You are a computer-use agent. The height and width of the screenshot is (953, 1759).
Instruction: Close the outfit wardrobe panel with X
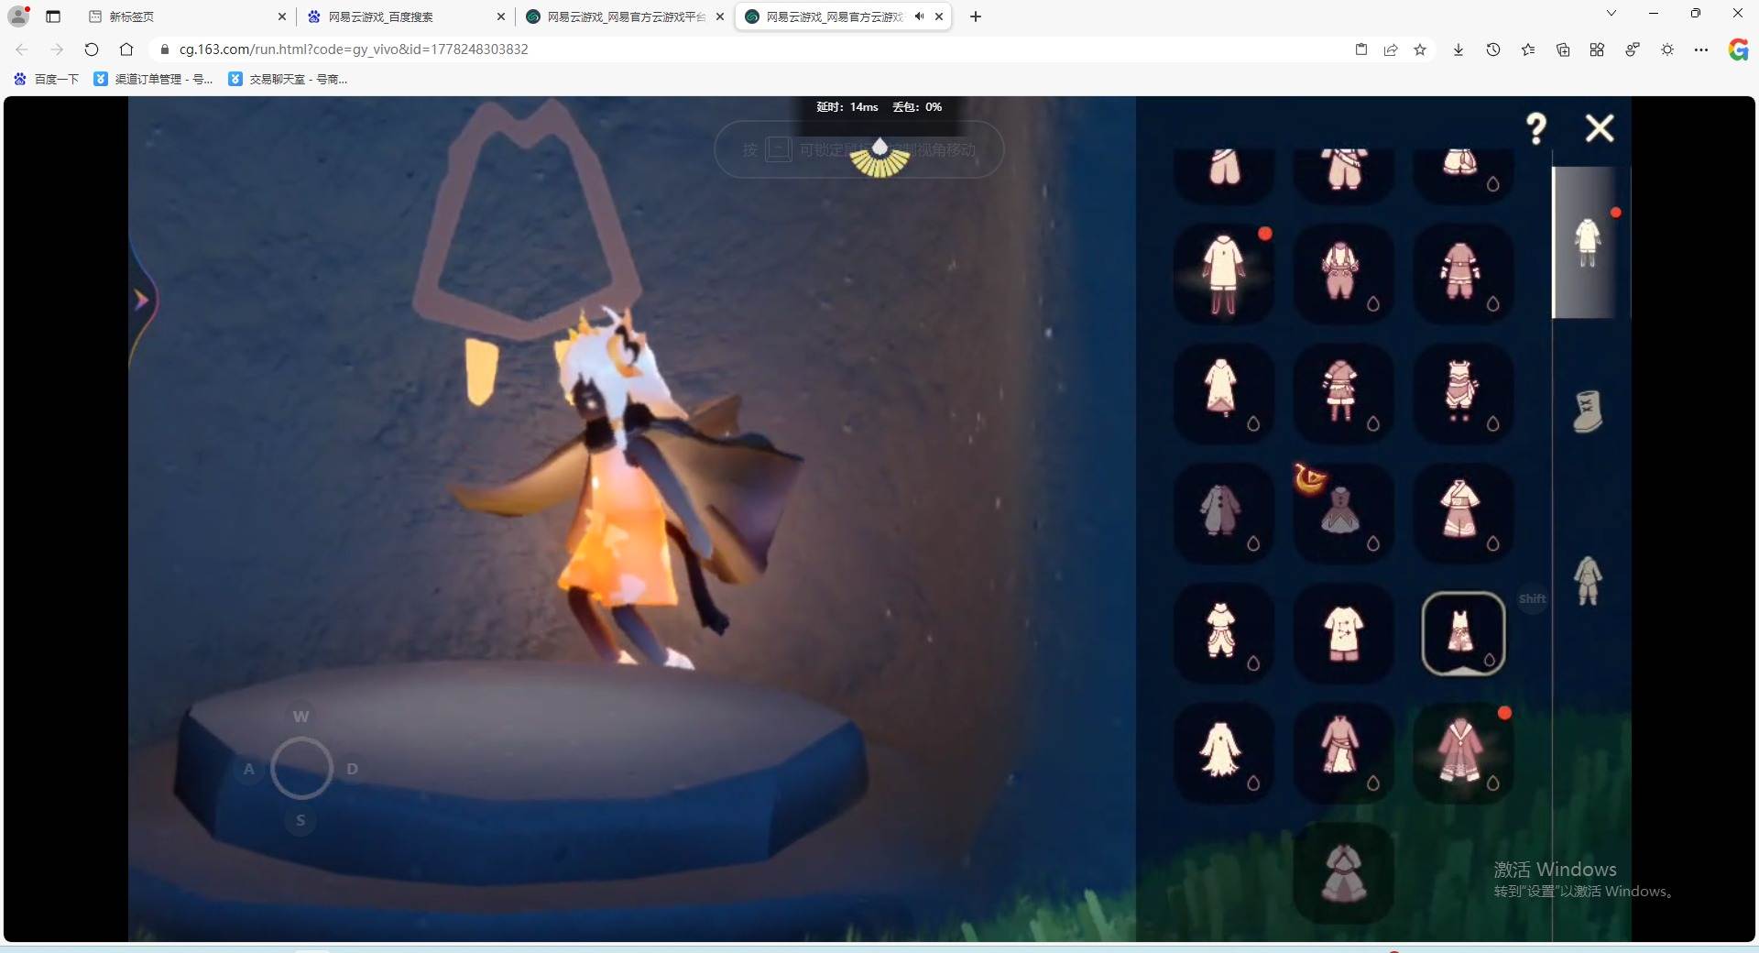1600,128
